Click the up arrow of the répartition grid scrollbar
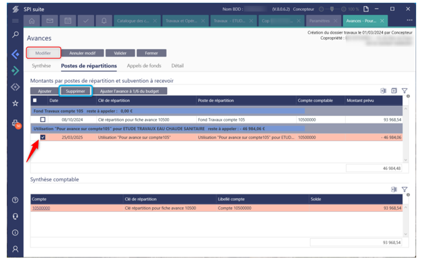 pyautogui.click(x=405, y=109)
